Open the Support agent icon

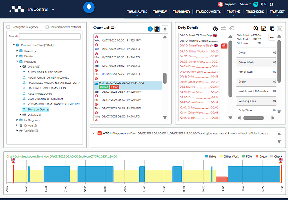(220, 4)
